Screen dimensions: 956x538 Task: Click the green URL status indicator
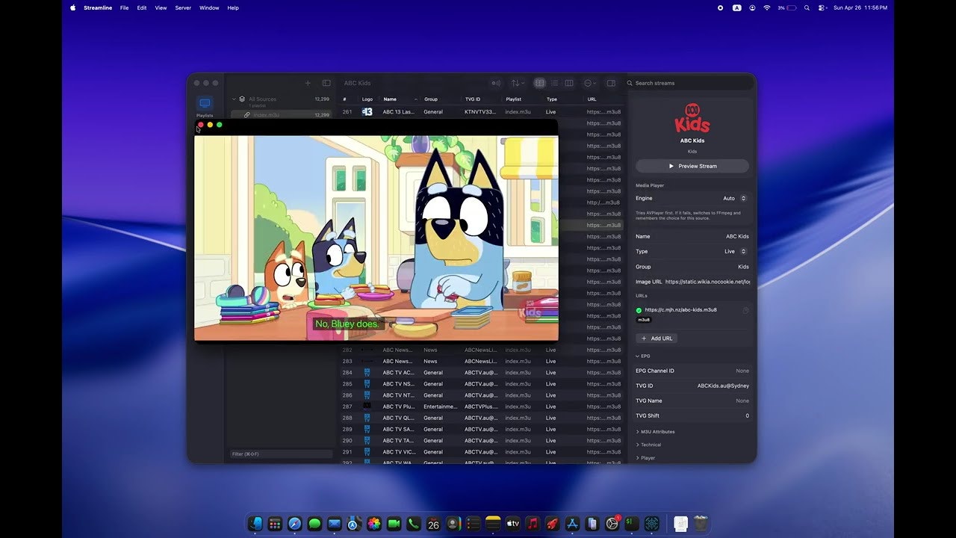pos(639,310)
